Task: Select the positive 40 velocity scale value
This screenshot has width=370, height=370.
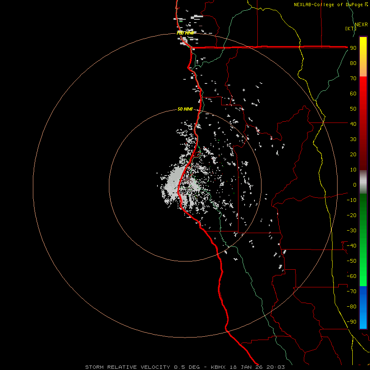Action: [353, 124]
